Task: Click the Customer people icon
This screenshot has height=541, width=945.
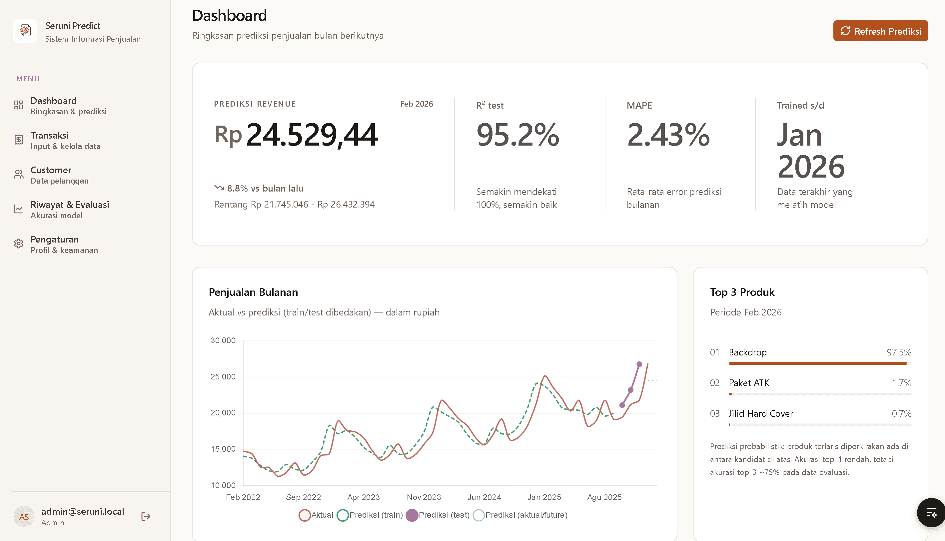Action: click(19, 174)
